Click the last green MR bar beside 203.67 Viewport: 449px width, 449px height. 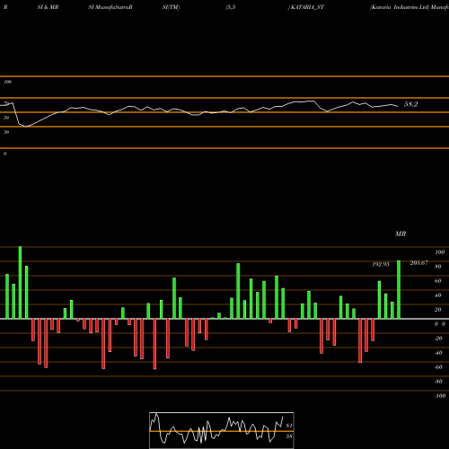click(x=399, y=289)
